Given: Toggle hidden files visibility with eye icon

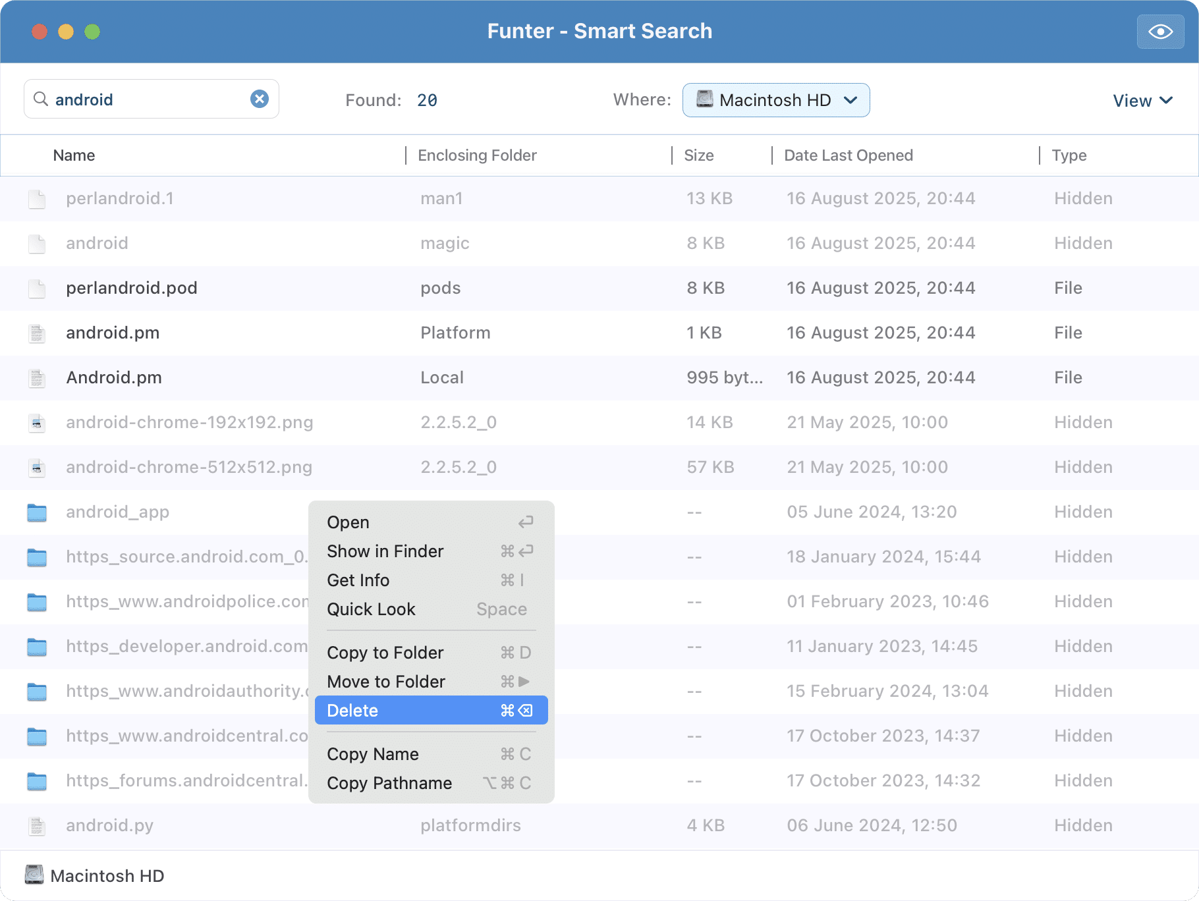Looking at the screenshot, I should point(1160,32).
